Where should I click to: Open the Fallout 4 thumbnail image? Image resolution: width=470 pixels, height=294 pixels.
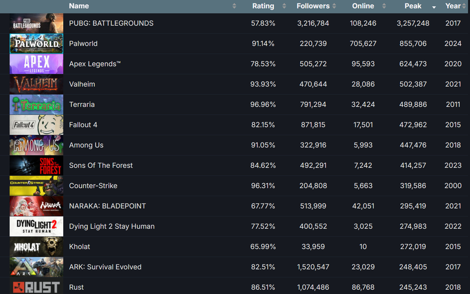[x=36, y=125]
